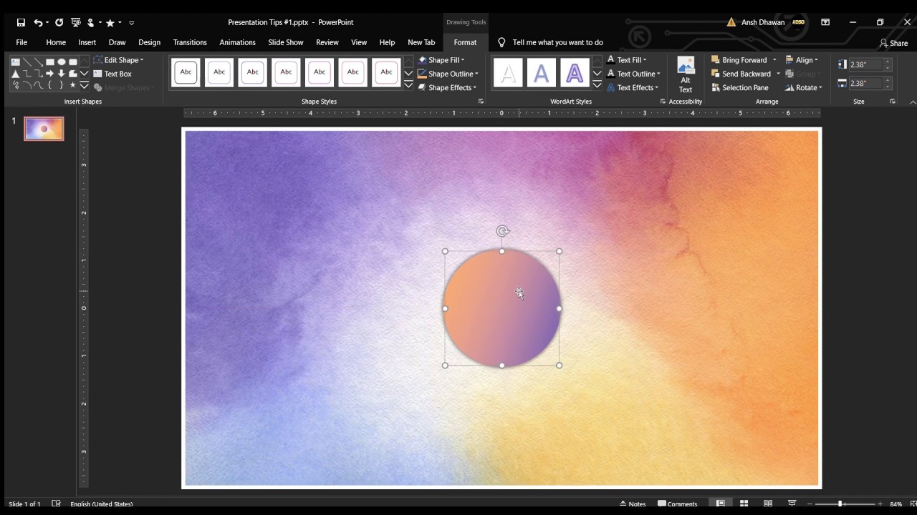Switch to Slide Sorter view
The image size is (917, 515).
pos(744,504)
